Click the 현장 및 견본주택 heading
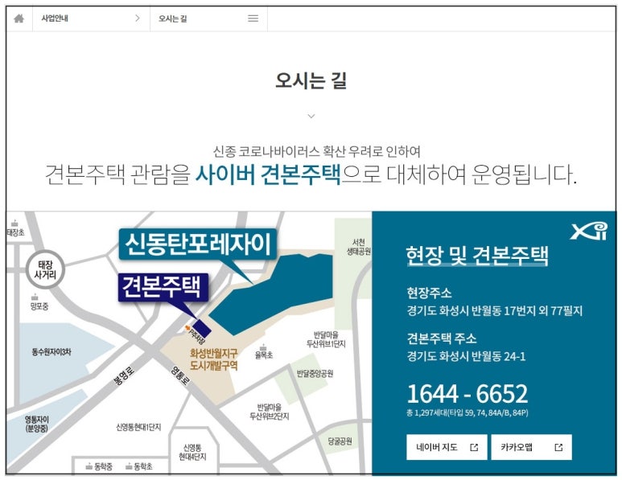This screenshot has height=480, width=622. pos(477,255)
